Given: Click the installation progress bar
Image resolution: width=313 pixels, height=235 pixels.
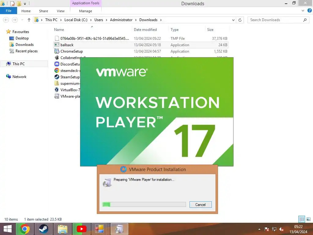Looking at the screenshot, I should pos(144,204).
